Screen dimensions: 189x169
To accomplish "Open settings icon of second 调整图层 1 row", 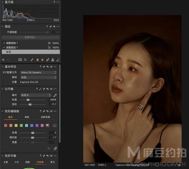I will pyautogui.click(x=49, y=48).
